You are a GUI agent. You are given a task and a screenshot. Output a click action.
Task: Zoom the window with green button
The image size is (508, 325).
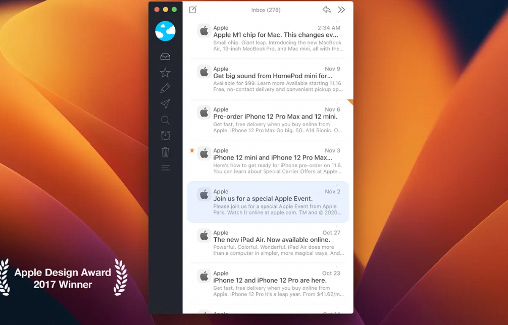coord(174,10)
